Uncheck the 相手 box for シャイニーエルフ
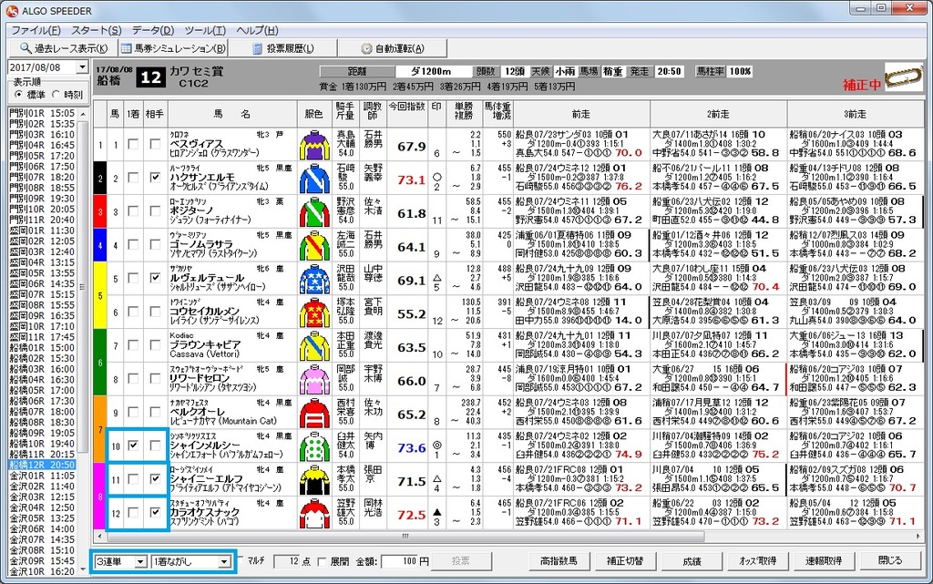The height and width of the screenshot is (584, 933). click(x=155, y=478)
